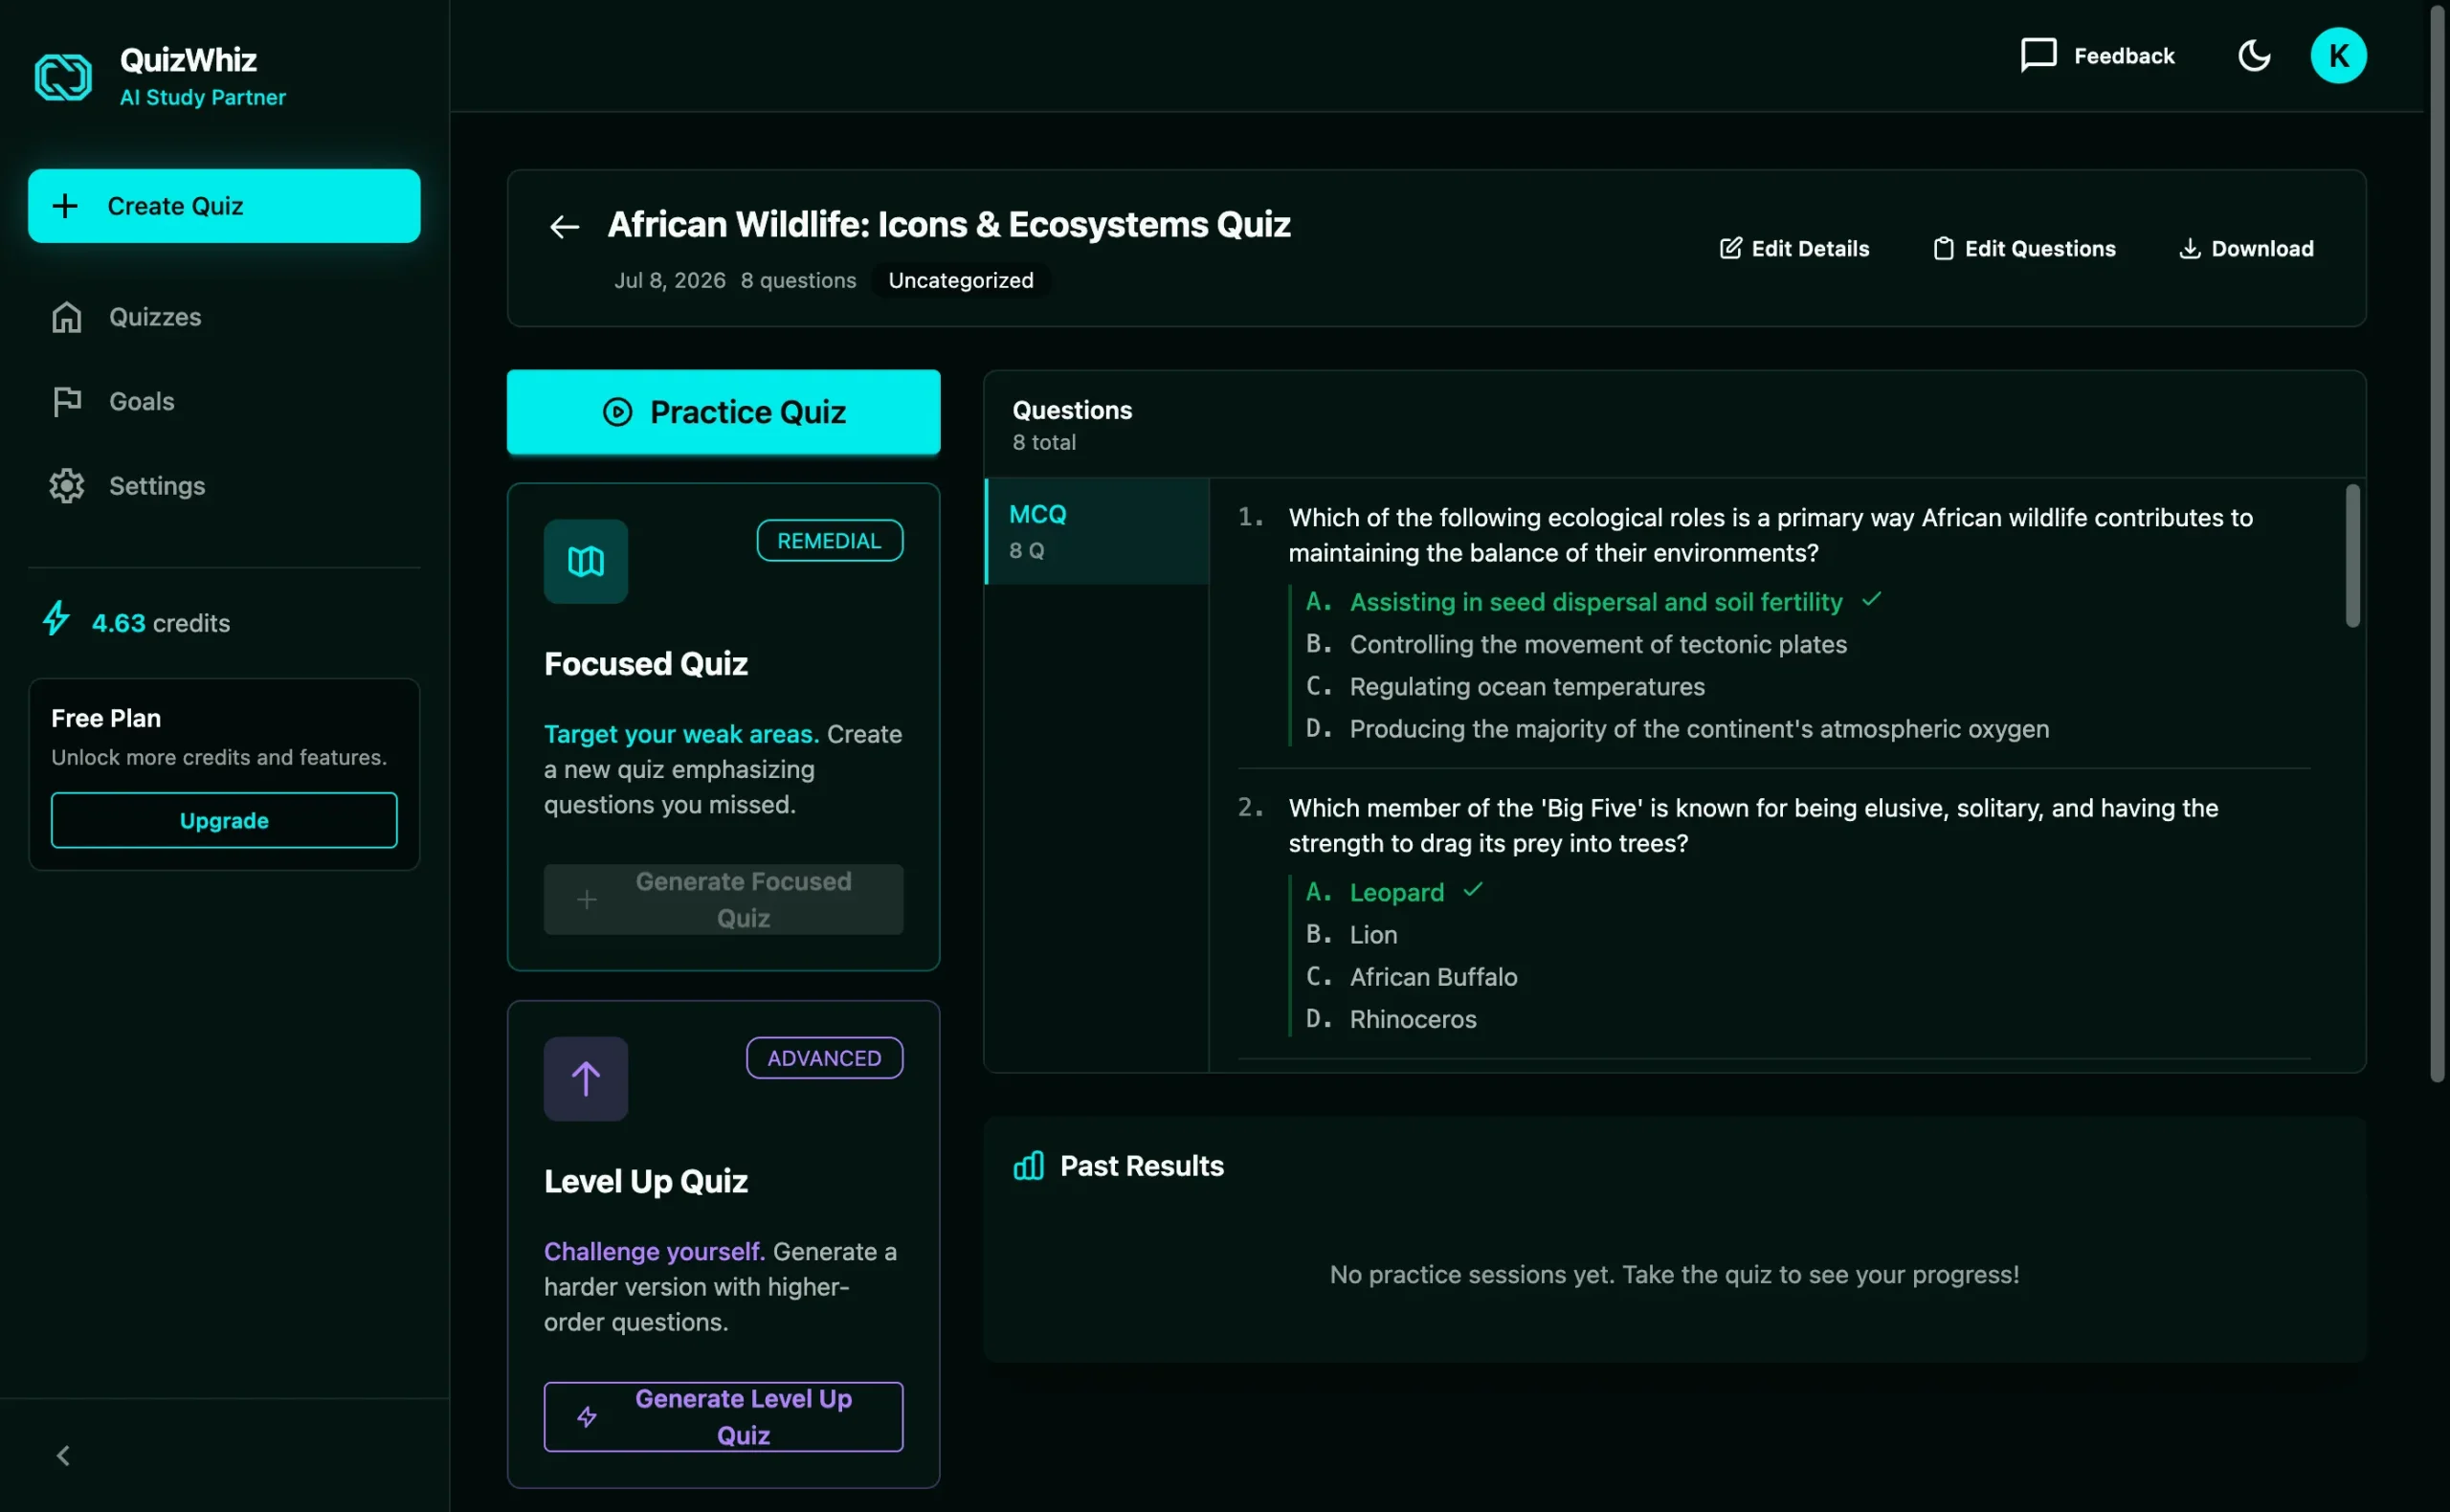Viewport: 2450px width, 1512px height.
Task: Click the Past Results bar chart icon
Action: (1027, 1165)
